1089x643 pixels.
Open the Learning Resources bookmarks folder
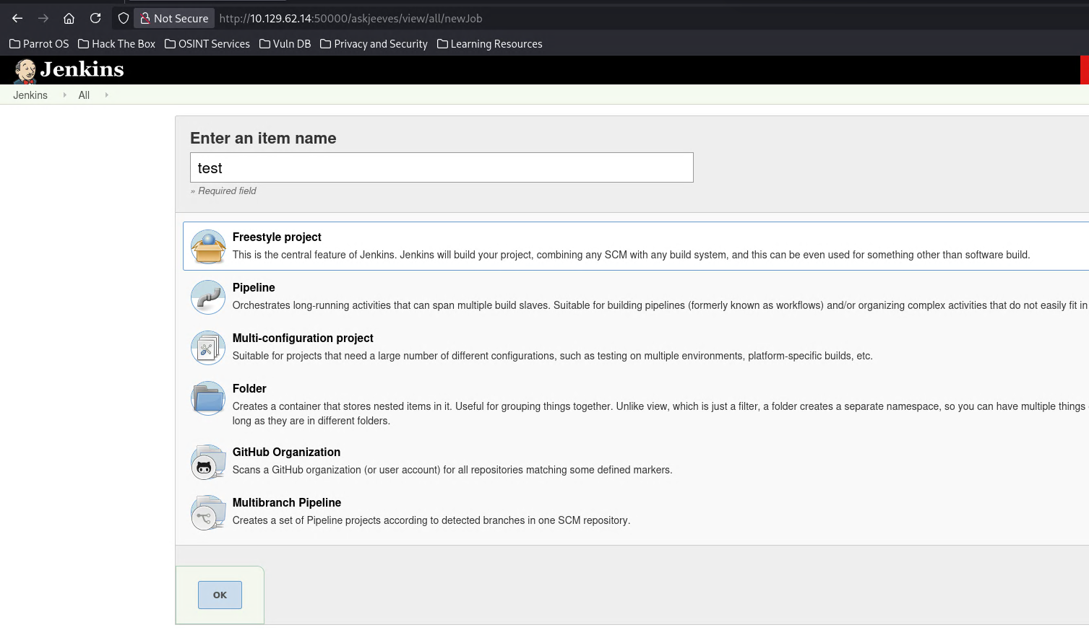pos(489,44)
